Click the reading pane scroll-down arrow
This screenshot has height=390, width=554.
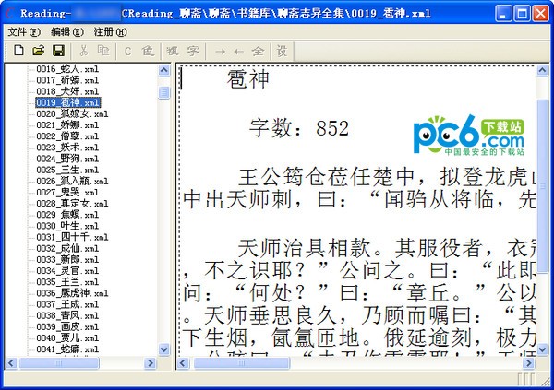click(x=542, y=349)
